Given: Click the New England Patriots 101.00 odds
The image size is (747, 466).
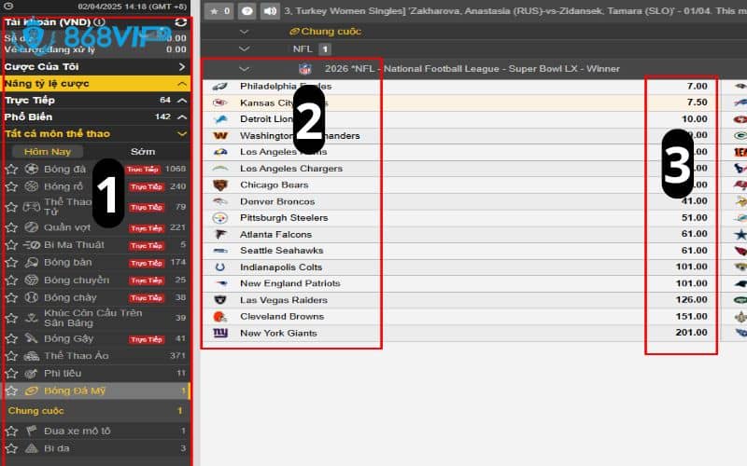Looking at the screenshot, I should (691, 283).
